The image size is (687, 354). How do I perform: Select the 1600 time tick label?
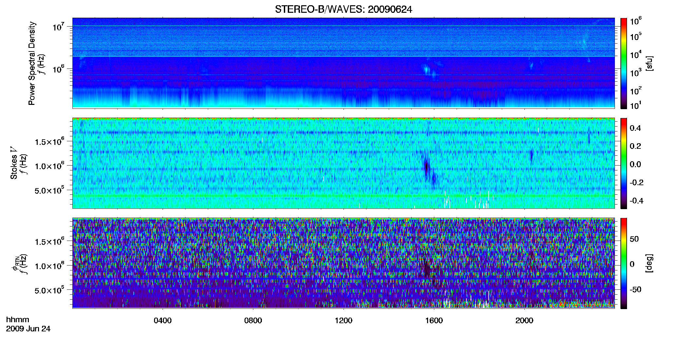pyautogui.click(x=434, y=320)
